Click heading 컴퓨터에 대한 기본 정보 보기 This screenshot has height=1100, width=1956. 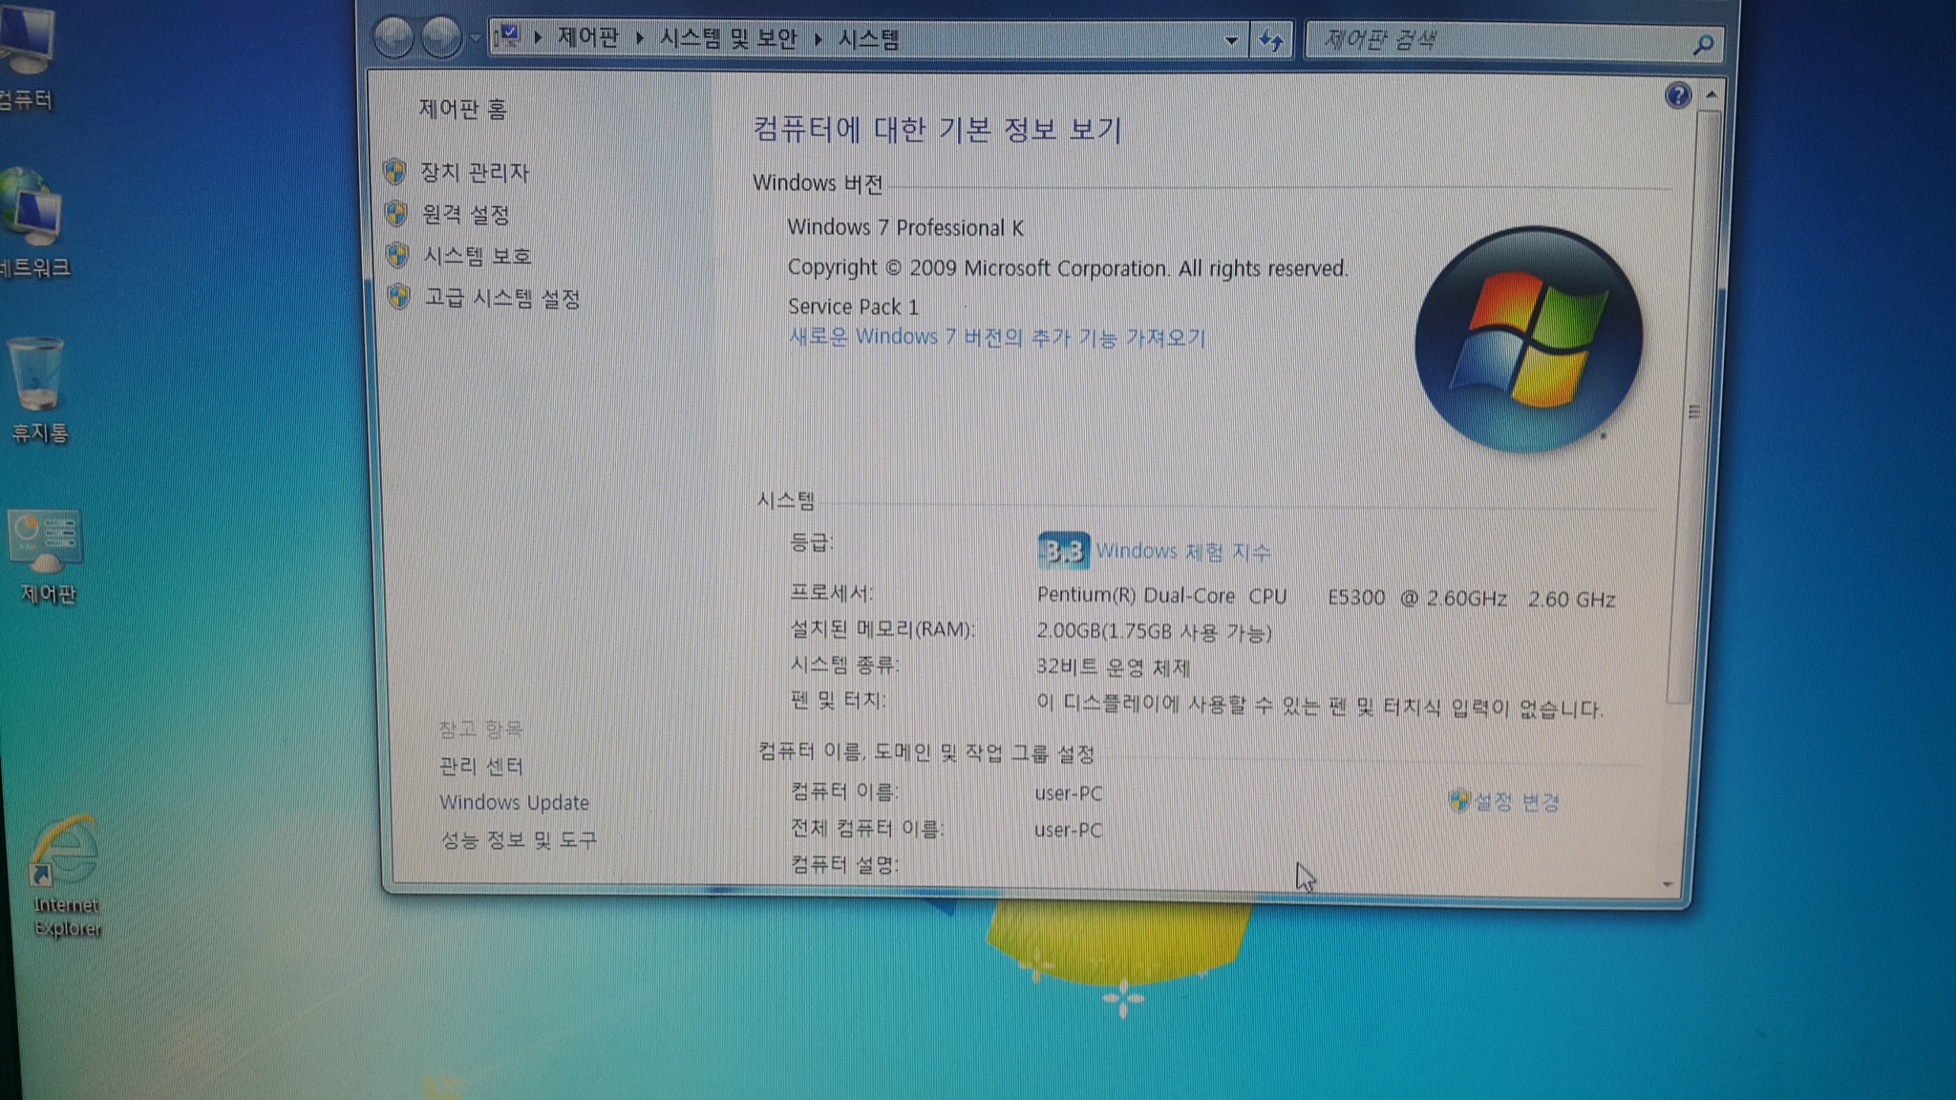[937, 128]
